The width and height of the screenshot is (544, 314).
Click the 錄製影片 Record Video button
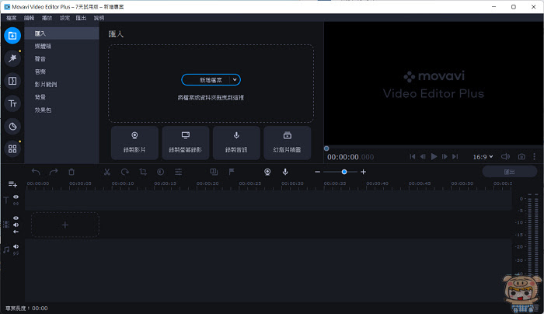click(134, 142)
